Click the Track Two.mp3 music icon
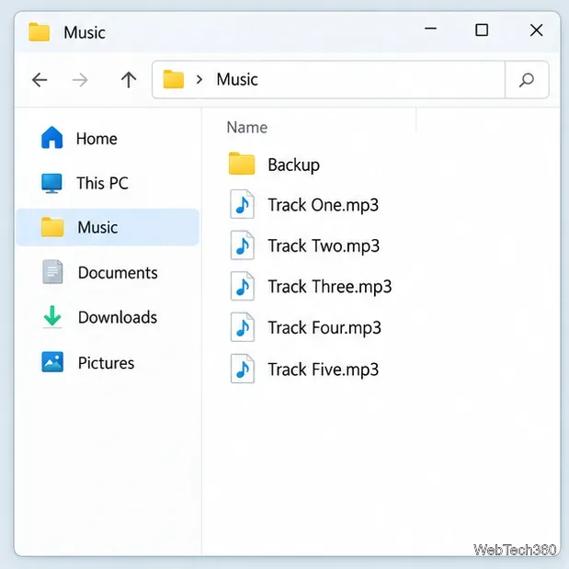This screenshot has height=569, width=569. 242,245
